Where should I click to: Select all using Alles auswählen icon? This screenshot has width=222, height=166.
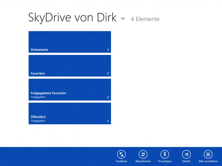(x=208, y=154)
